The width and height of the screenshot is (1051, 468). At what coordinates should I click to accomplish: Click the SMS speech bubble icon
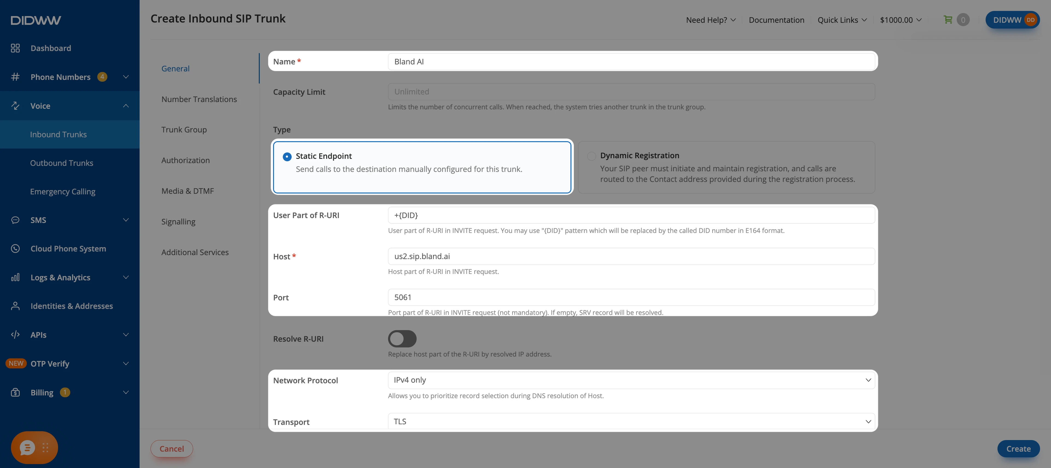point(15,220)
